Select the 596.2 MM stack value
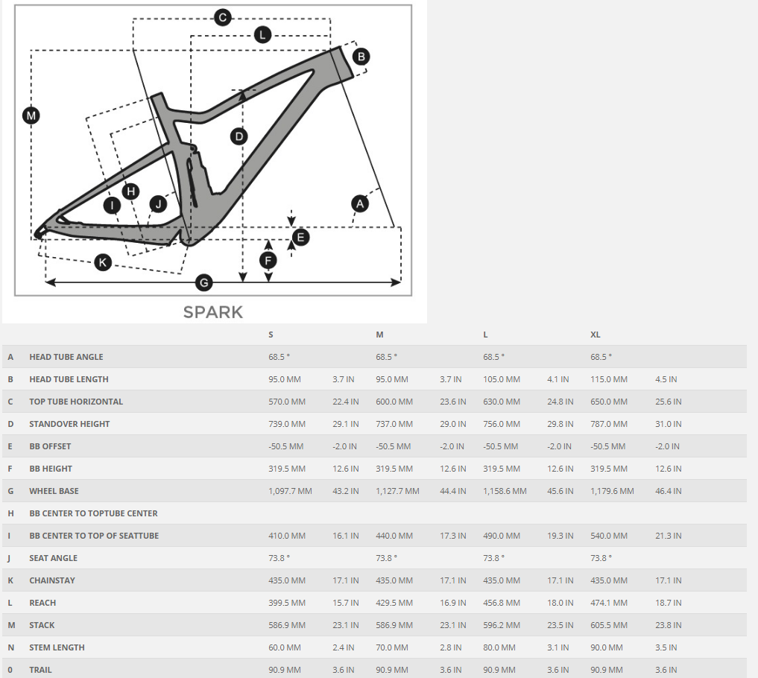Screen dimensions: 758x678 [502, 625]
